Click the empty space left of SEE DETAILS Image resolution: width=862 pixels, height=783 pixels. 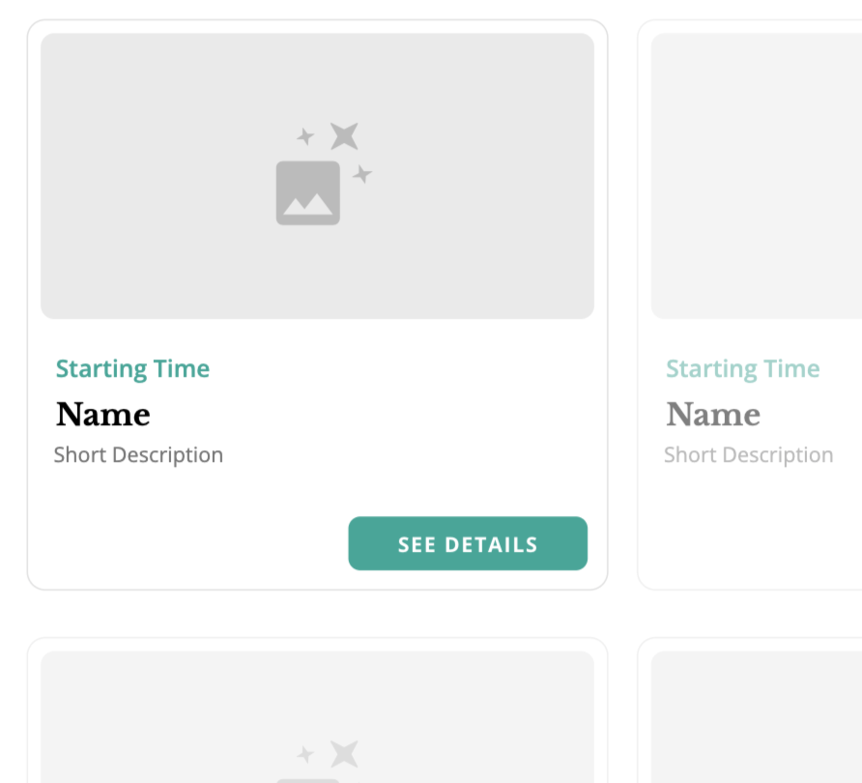coord(193,543)
